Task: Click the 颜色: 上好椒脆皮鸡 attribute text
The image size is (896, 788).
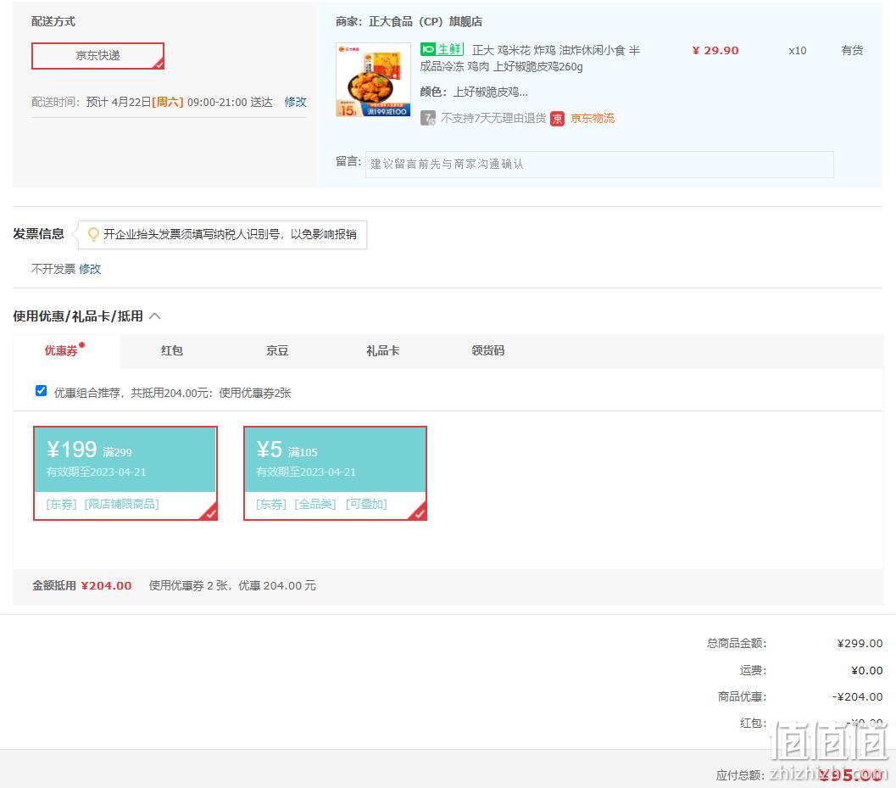Action: (474, 92)
